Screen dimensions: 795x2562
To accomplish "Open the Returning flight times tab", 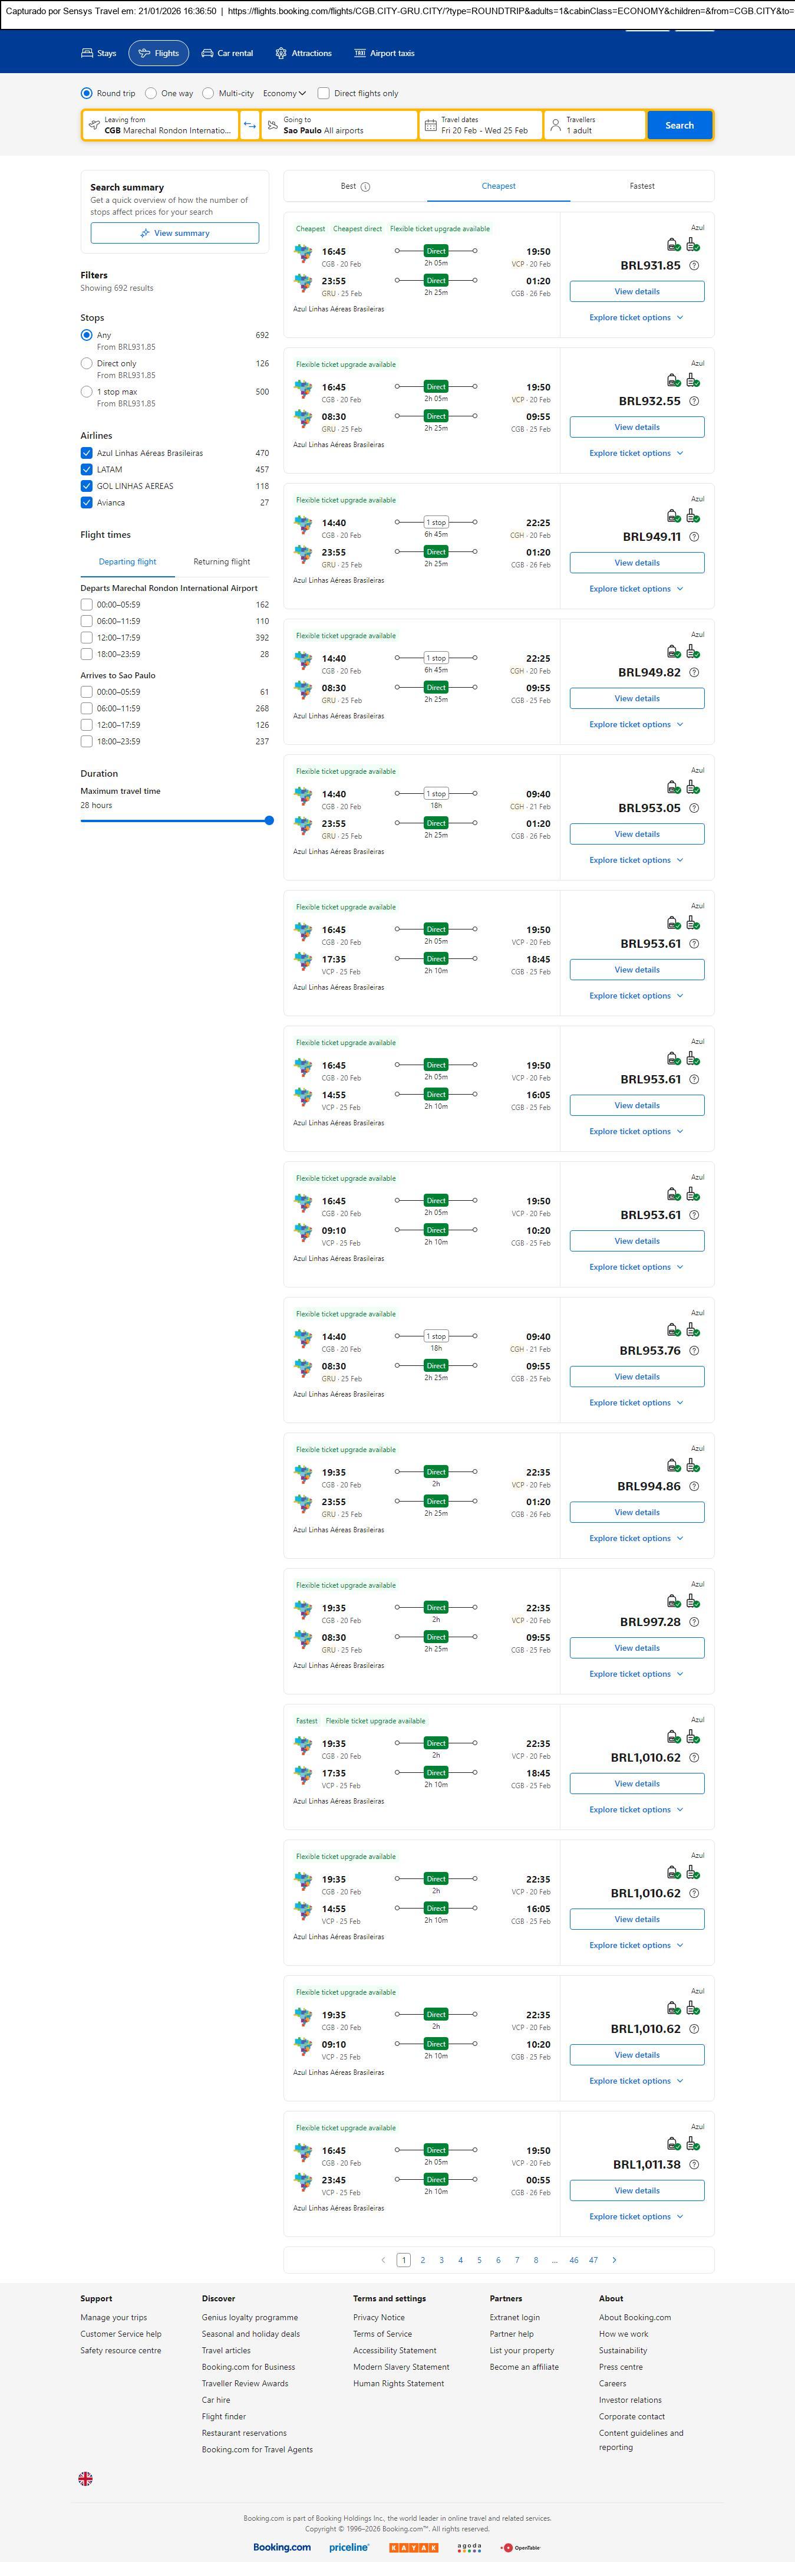I will tap(222, 562).
